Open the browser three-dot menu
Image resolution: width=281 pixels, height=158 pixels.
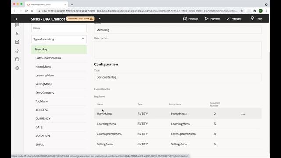coord(267,11)
